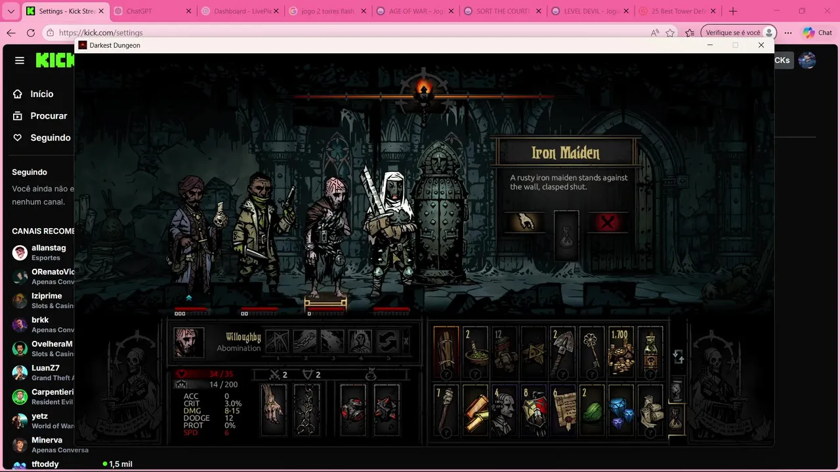This screenshot has width=840, height=472.
Task: Select the crest heirloom stack of 8
Action: (534, 412)
